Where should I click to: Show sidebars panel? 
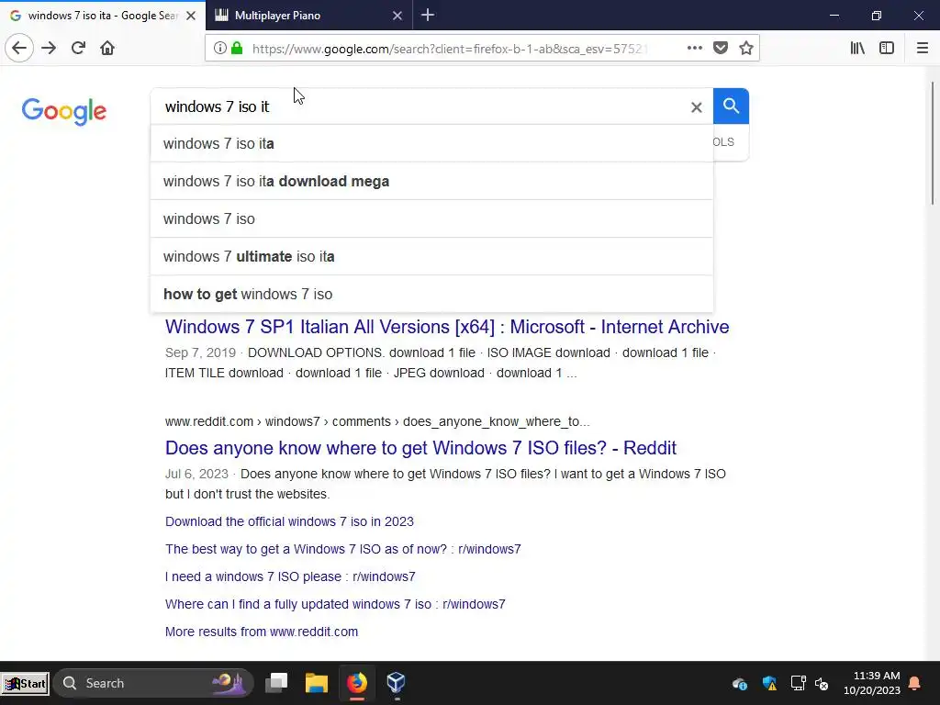[887, 48]
